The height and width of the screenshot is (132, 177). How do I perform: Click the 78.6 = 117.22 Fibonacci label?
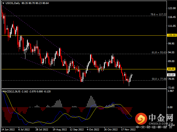tap(159, 14)
